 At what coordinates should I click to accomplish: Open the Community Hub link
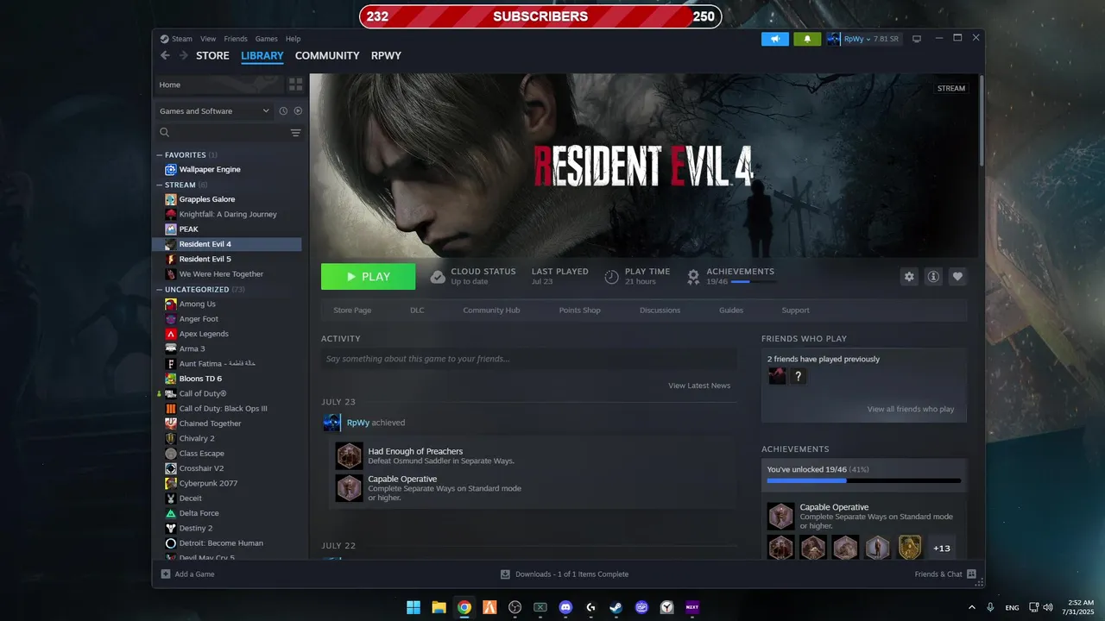491,310
